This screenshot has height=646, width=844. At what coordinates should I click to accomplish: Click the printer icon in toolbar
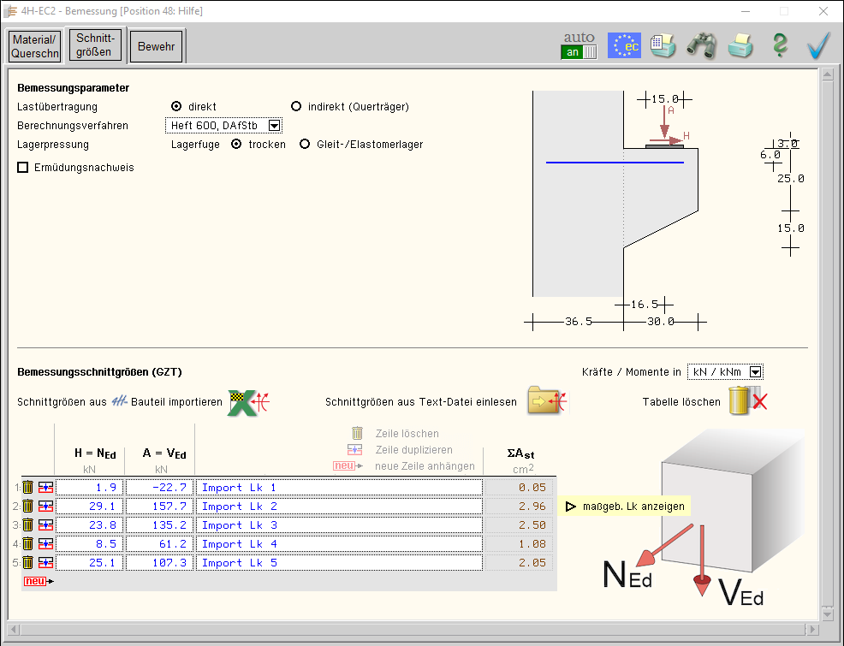pyautogui.click(x=740, y=45)
